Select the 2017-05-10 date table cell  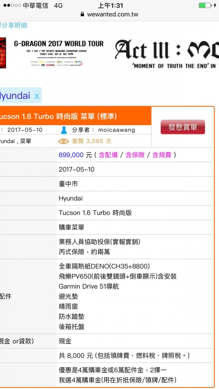point(135,169)
